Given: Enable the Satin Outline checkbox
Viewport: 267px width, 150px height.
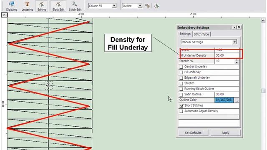Looking at the screenshot, I should point(181,95).
